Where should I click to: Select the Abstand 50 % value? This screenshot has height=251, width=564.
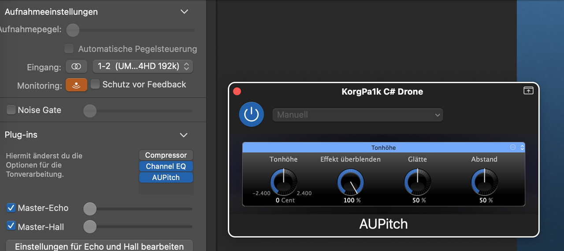486,200
